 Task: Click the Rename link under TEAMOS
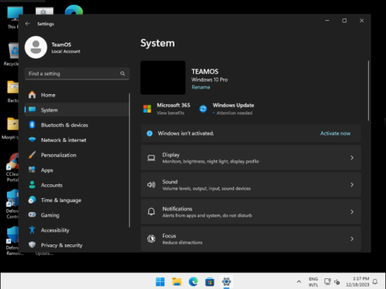[x=201, y=87]
